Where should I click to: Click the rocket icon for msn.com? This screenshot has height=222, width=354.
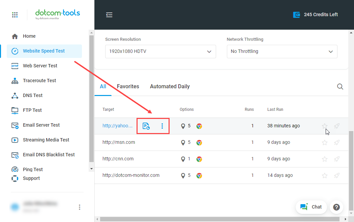(336, 142)
